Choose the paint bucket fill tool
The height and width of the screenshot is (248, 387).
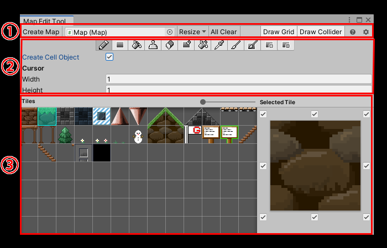coord(137,45)
